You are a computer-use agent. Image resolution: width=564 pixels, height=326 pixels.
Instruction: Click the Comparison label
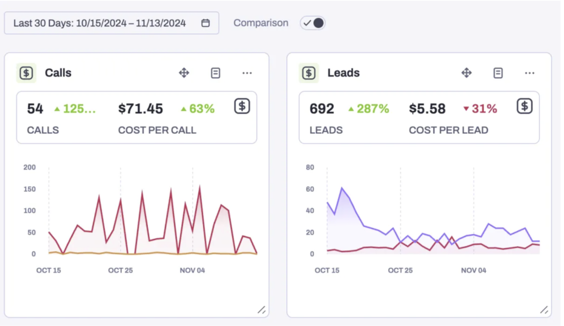click(x=261, y=23)
